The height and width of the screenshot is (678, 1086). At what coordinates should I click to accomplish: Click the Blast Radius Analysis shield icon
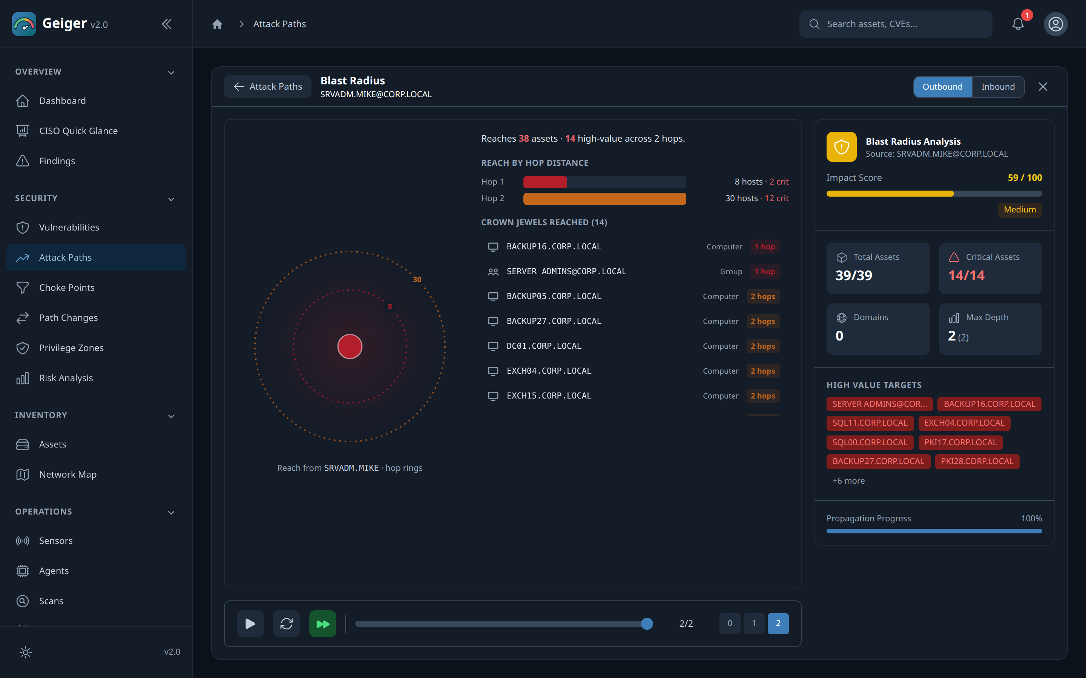point(841,147)
